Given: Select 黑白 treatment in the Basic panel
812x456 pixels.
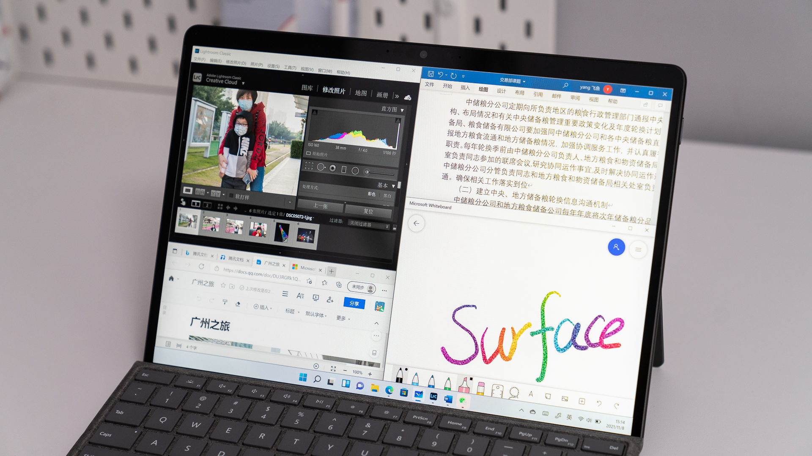Looking at the screenshot, I should pyautogui.click(x=387, y=195).
